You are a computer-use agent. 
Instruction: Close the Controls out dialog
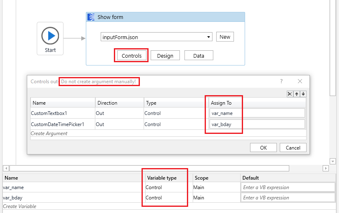[300, 81]
